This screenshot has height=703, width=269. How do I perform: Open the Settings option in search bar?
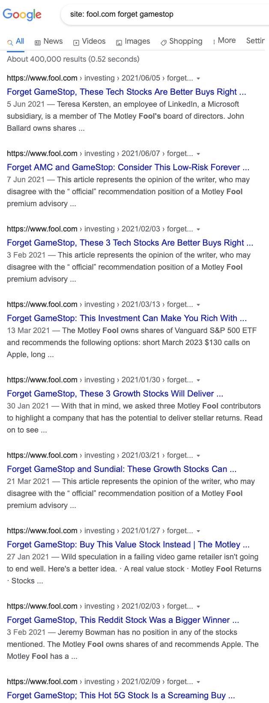256,41
